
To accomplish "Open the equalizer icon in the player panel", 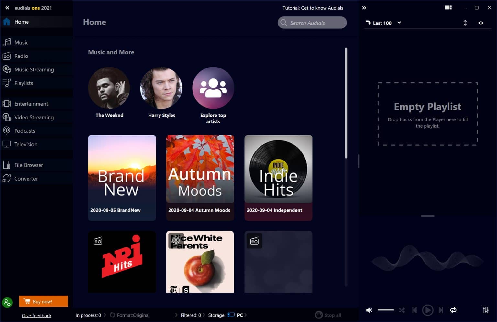I will [x=486, y=310].
